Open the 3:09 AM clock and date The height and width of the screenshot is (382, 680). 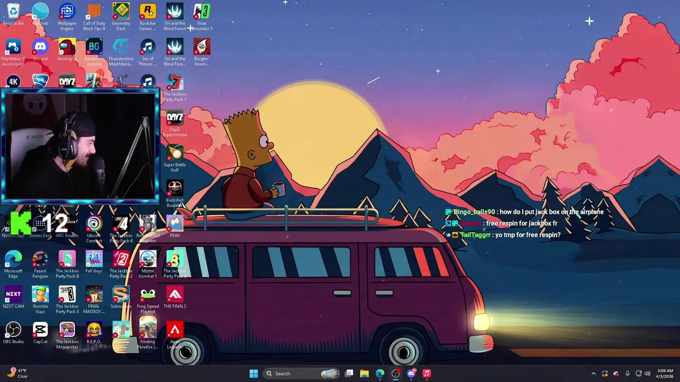(x=665, y=374)
